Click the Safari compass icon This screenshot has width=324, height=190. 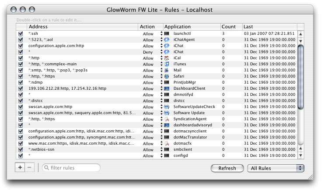(167, 76)
